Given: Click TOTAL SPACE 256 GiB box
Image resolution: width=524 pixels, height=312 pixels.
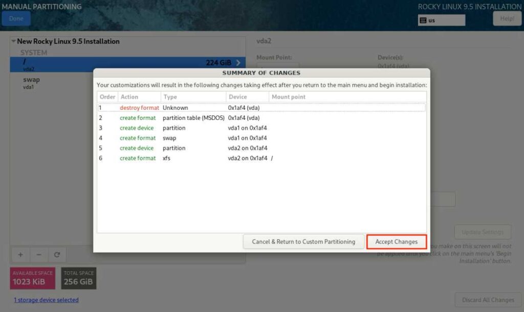Looking at the screenshot, I should (78, 278).
